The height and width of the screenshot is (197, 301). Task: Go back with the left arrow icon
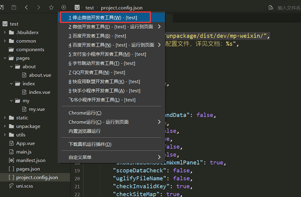click(26, 8)
